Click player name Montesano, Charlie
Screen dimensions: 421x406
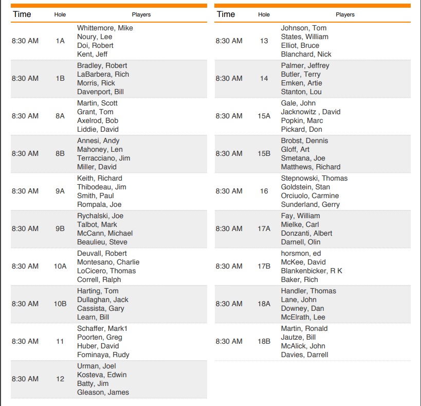pyautogui.click(x=108, y=262)
